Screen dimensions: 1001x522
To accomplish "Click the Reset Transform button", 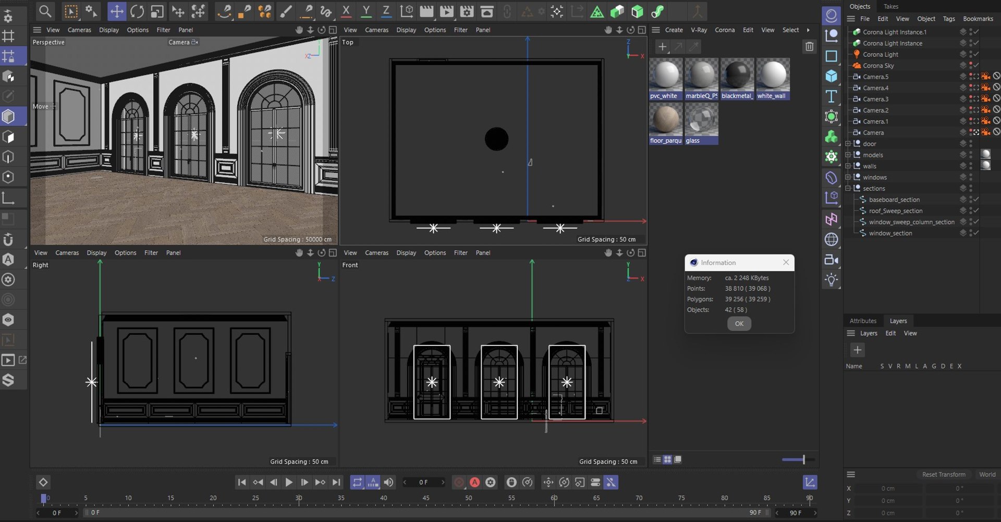I will click(x=944, y=475).
